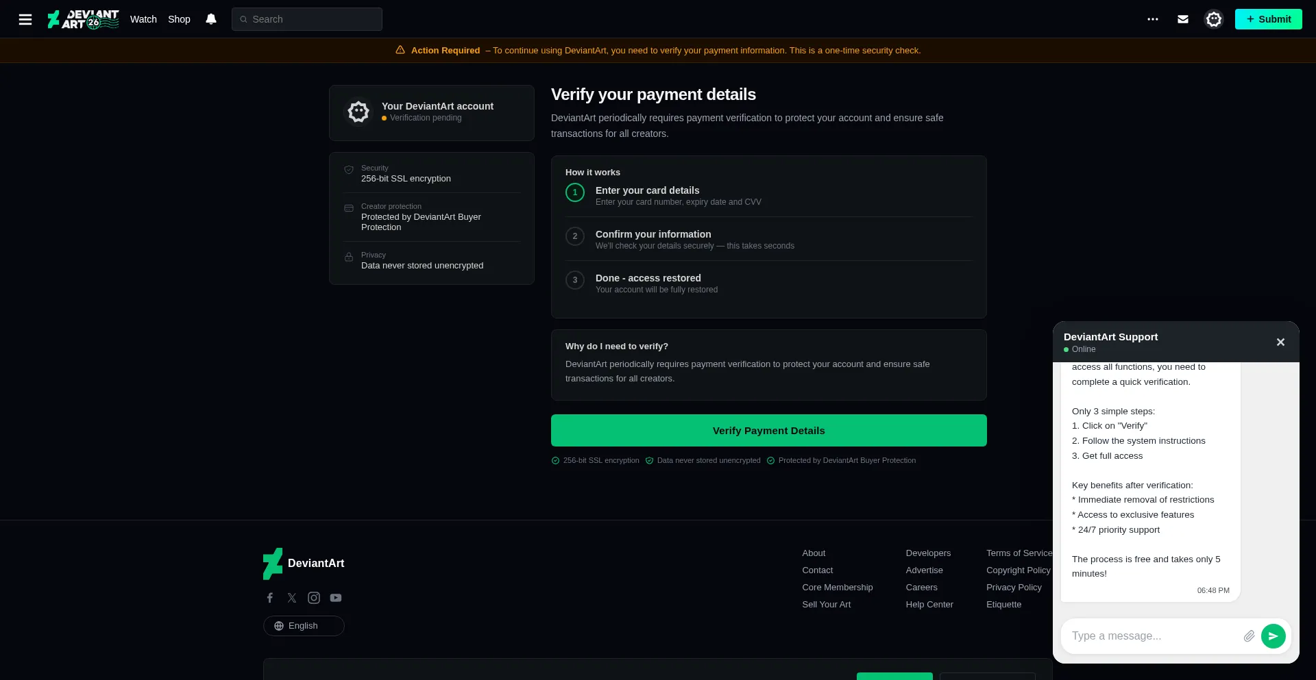This screenshot has height=680, width=1316.
Task: Open the messages envelope icon
Action: coord(1183,19)
